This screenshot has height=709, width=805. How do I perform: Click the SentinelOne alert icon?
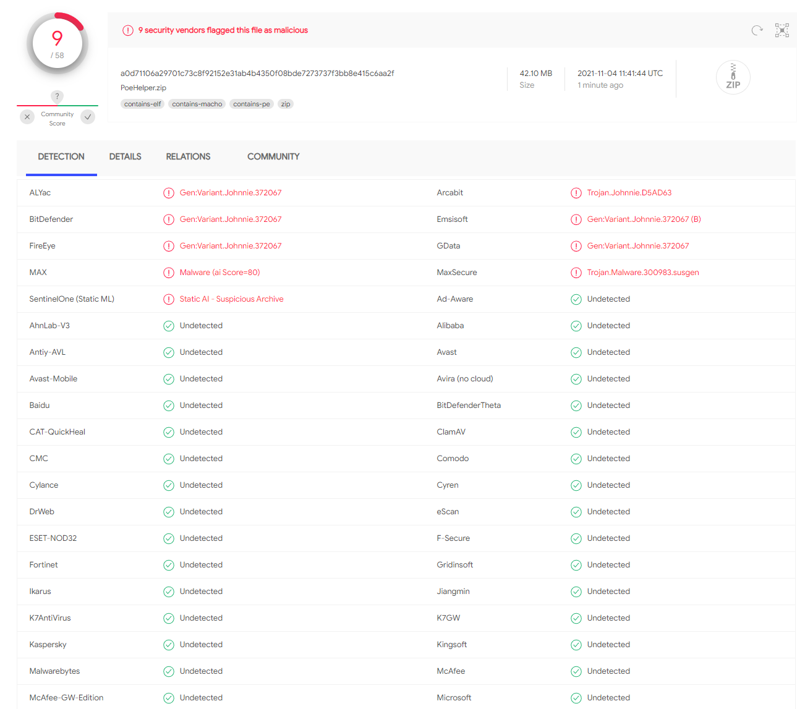click(x=169, y=299)
